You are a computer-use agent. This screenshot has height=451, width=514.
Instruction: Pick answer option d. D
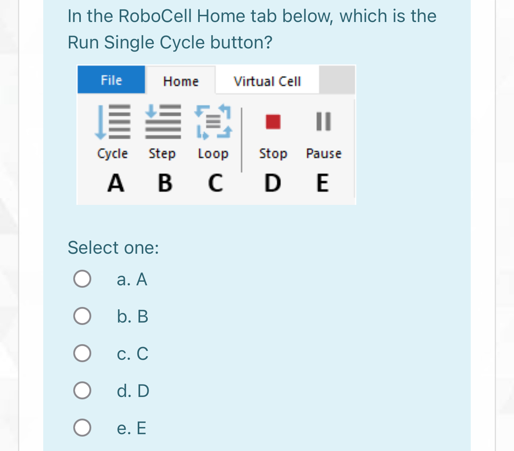point(82,390)
